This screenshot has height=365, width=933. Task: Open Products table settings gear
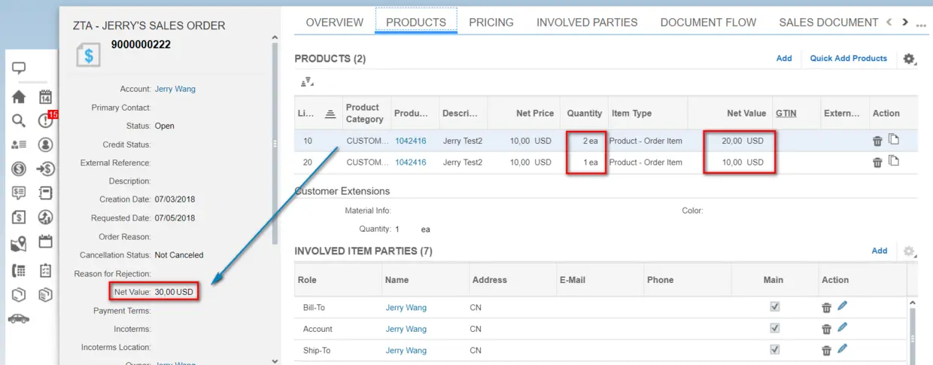pyautogui.click(x=909, y=59)
